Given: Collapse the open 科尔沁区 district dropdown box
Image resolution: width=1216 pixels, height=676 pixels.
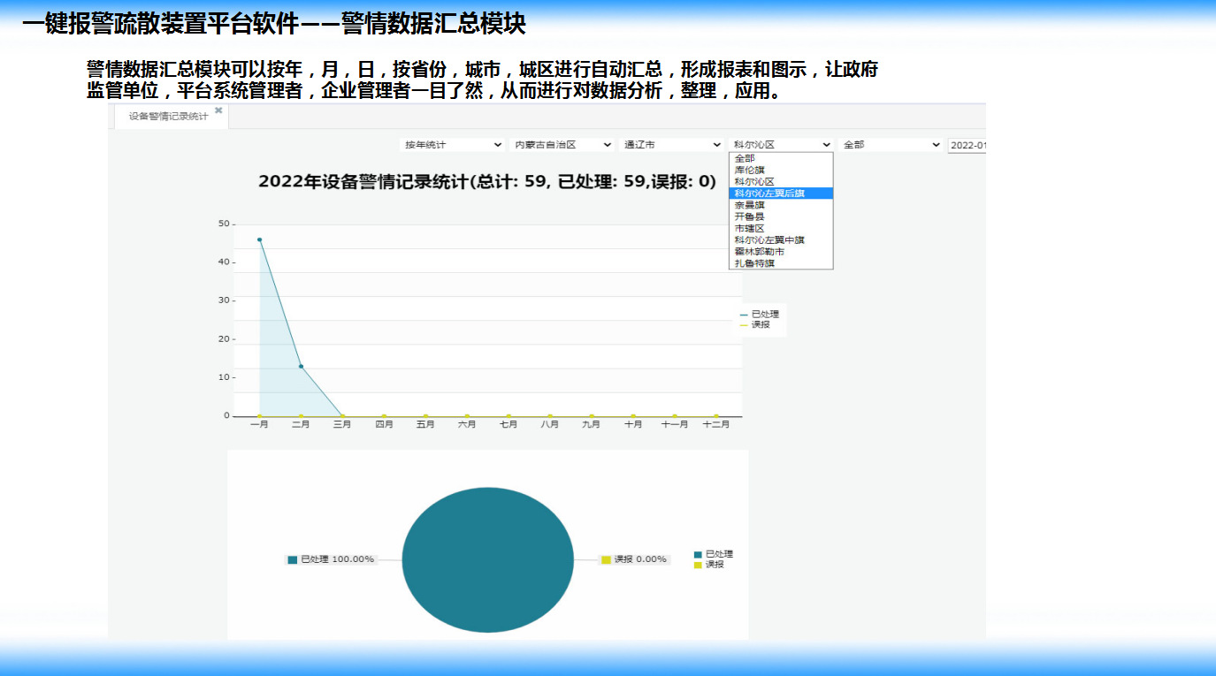Looking at the screenshot, I should pyautogui.click(x=781, y=145).
